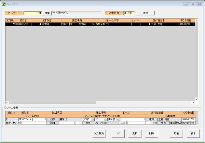Click the 詳細 button in クレーム情報

[x=53, y=123]
